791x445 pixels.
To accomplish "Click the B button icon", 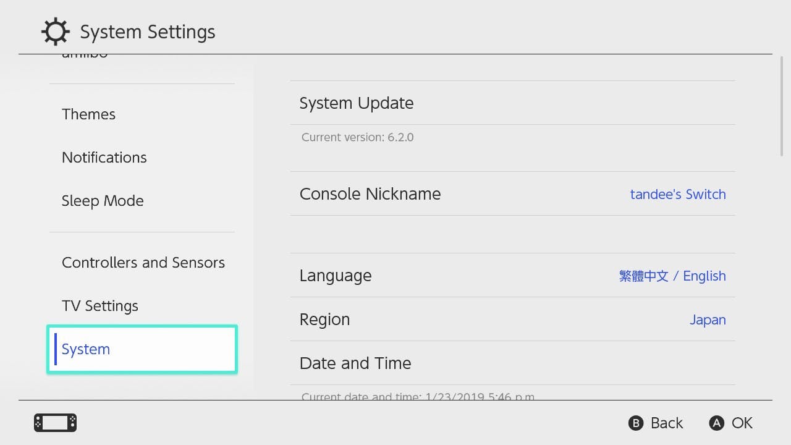I will (635, 423).
